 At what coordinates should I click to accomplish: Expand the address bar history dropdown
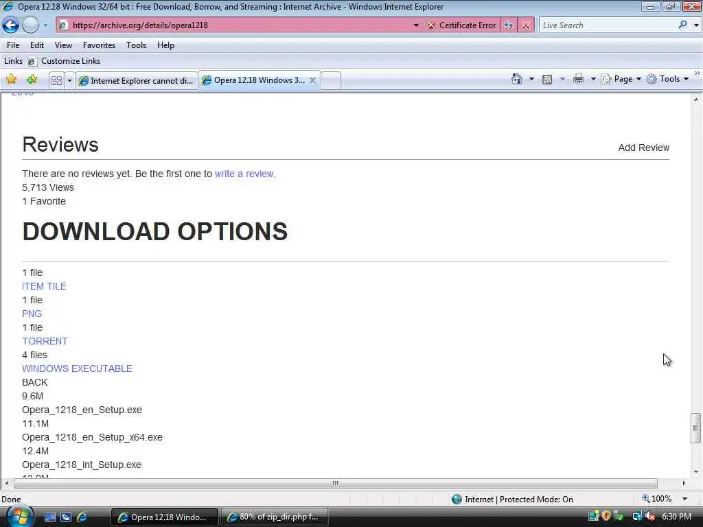coord(416,25)
